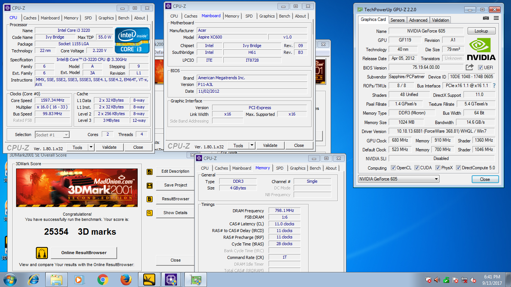Open Caches tab in left CPU-Z window
Viewport: 511px width, 287px height.
click(x=30, y=18)
